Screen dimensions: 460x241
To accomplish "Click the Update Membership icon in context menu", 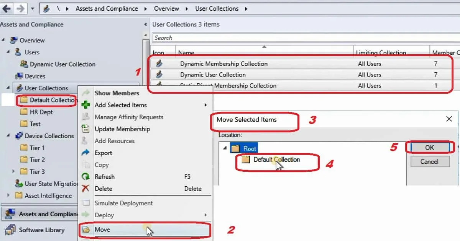I will [86, 129].
